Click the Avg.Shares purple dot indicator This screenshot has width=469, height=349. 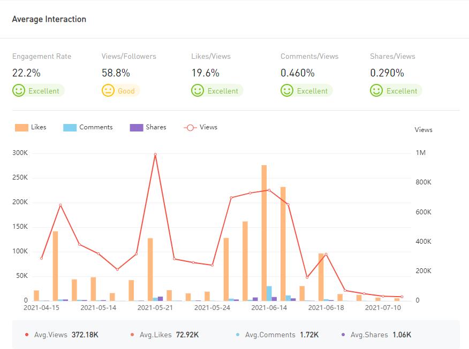click(343, 335)
